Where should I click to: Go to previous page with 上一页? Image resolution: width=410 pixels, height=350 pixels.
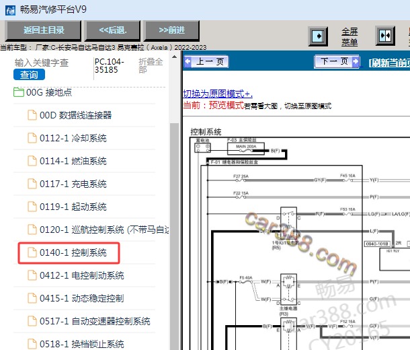click(206, 61)
